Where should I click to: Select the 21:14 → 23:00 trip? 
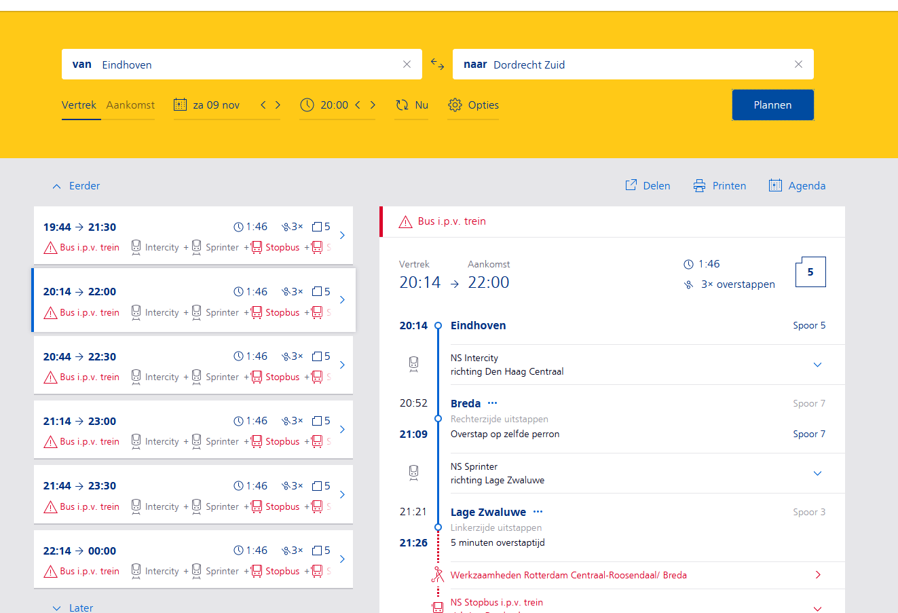193,430
